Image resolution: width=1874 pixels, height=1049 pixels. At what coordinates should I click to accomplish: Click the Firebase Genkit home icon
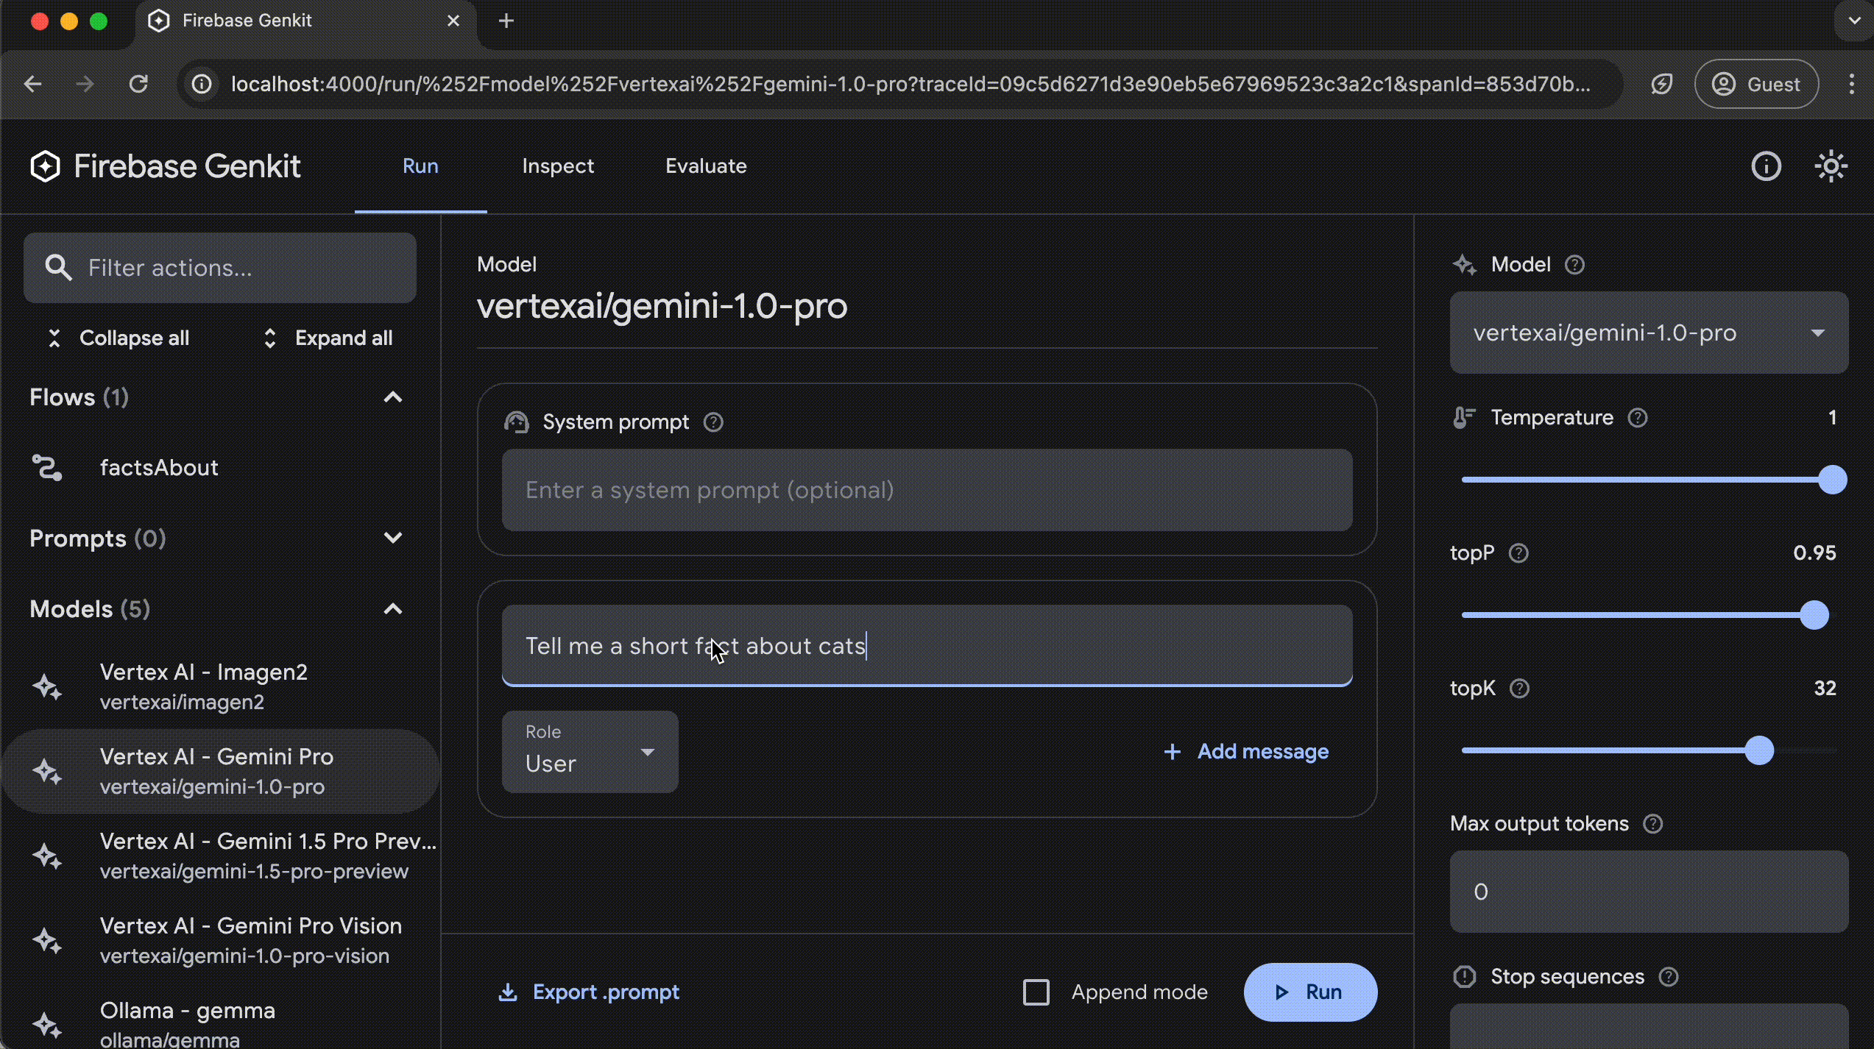(x=45, y=166)
